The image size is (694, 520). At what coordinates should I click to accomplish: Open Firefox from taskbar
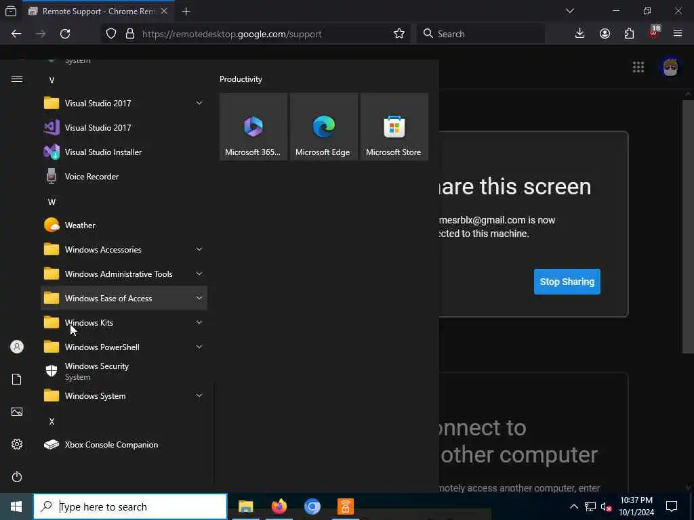tap(279, 506)
